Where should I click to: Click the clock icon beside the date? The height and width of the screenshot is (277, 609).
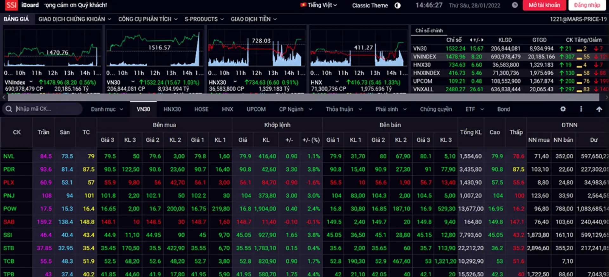[515, 5]
